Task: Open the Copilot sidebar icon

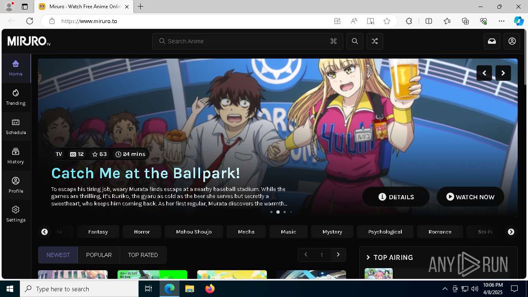Action: pos(519,21)
